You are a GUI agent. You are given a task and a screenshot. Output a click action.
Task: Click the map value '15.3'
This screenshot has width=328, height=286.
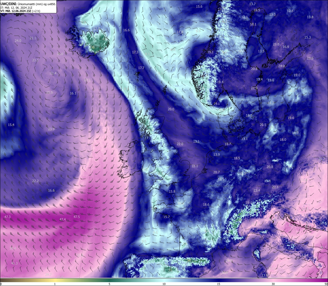click(307, 37)
